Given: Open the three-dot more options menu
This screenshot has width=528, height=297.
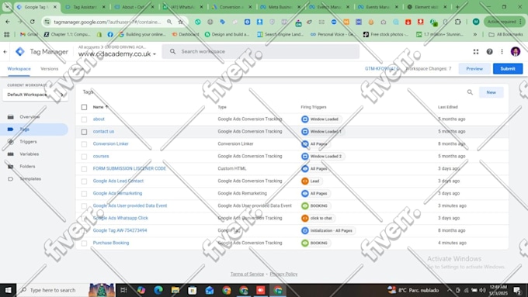Looking at the screenshot, I should click(x=502, y=51).
